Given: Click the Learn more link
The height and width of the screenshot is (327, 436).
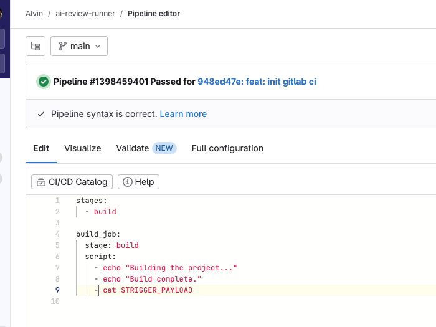Looking at the screenshot, I should 183,114.
